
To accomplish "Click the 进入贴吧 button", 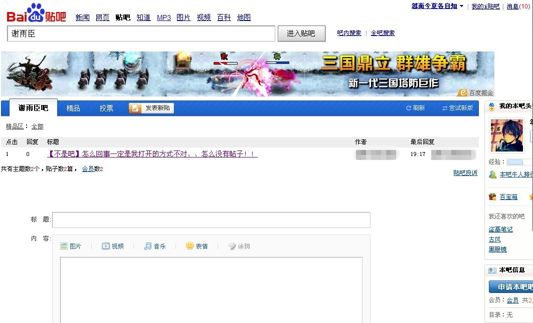I will click(x=301, y=33).
